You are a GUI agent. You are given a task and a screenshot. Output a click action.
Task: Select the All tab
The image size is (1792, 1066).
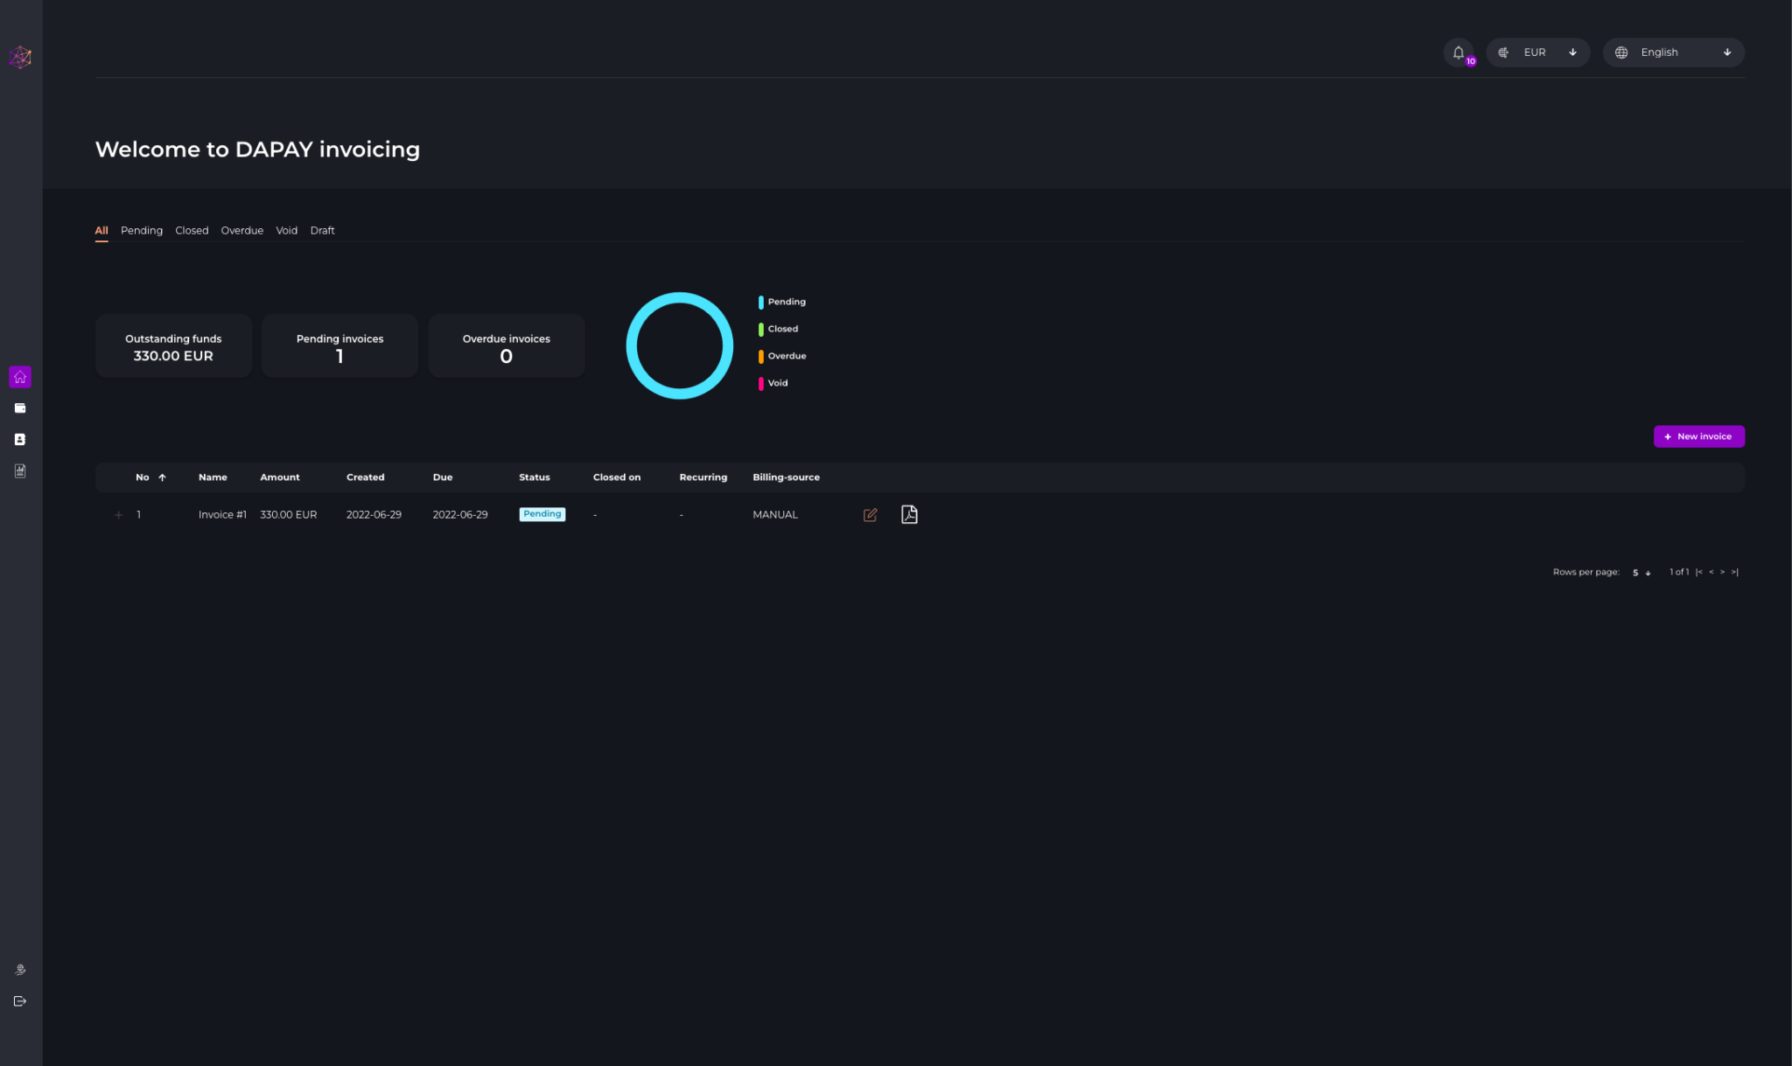point(101,231)
